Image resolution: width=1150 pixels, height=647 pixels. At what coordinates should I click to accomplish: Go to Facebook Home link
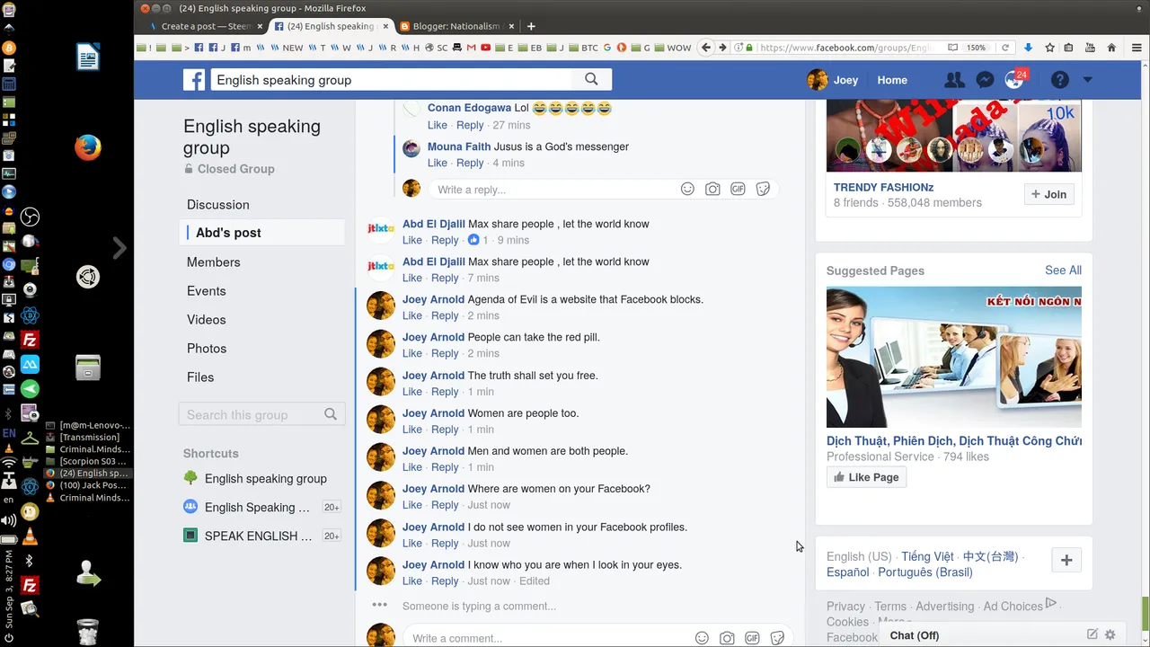coord(892,80)
